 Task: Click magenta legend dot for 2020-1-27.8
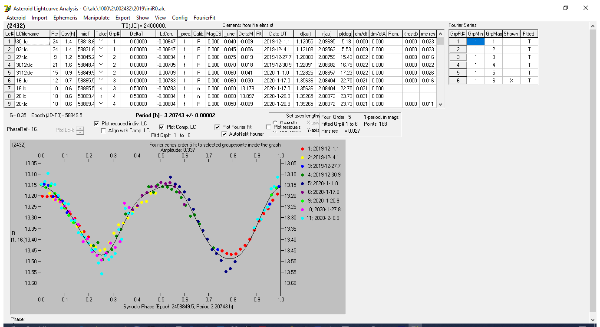tap(303, 209)
